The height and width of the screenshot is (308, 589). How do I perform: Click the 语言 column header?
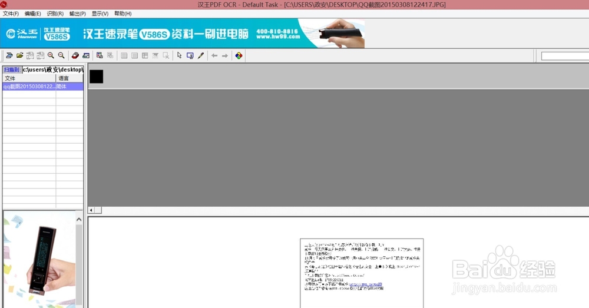(70, 78)
